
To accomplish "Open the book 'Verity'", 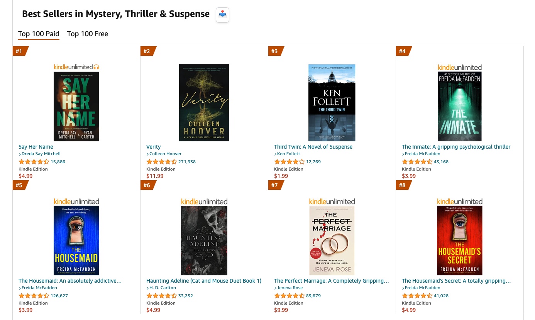I will (153, 147).
